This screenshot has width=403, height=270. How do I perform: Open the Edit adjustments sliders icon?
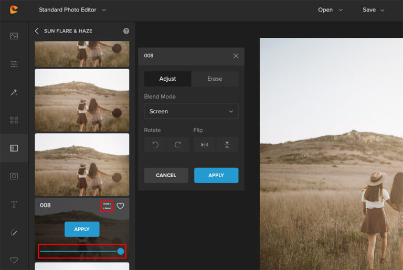point(14,64)
